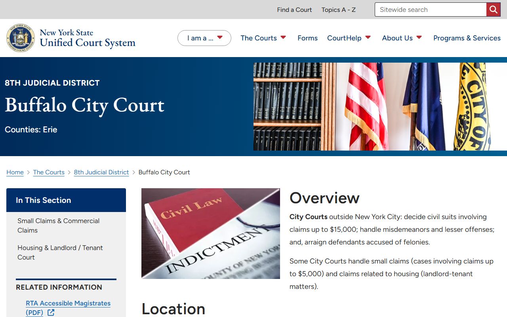507x317 pixels.
Task: Click the Location heading
Action: pyautogui.click(x=173, y=309)
